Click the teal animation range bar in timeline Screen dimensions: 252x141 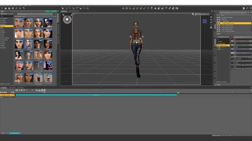[96, 95]
